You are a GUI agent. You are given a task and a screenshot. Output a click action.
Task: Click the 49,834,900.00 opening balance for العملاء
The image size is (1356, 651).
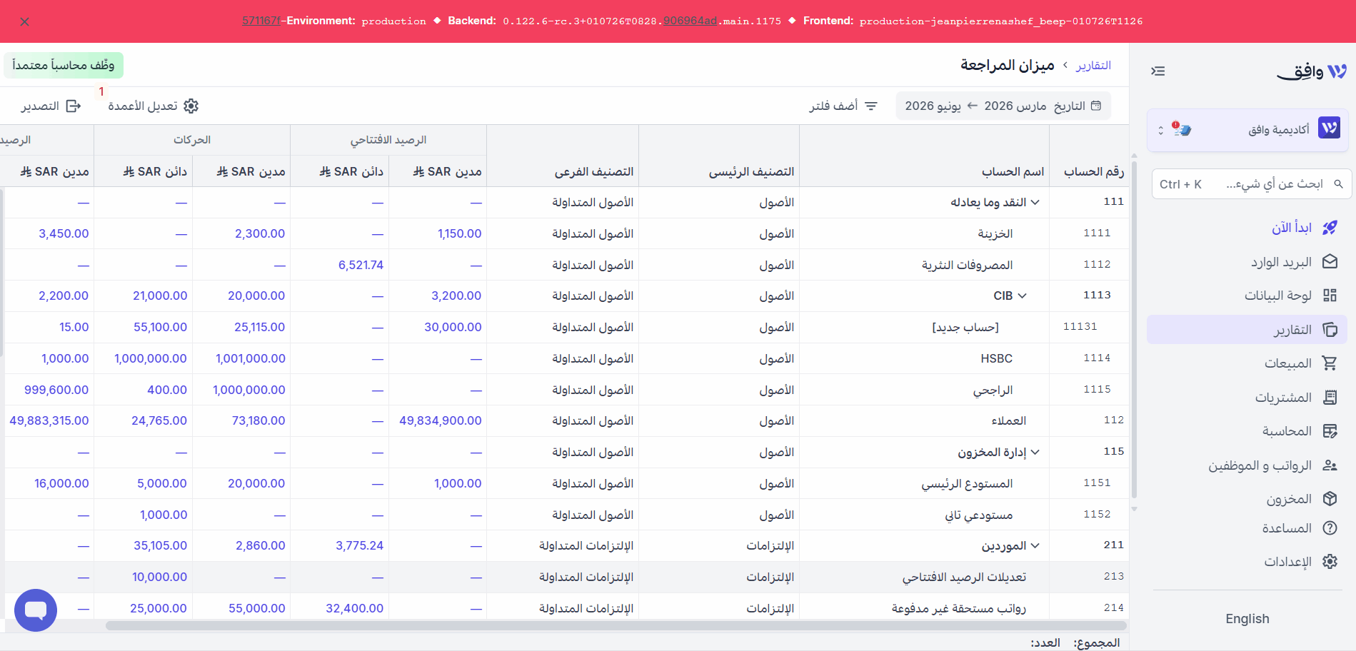coord(440,421)
